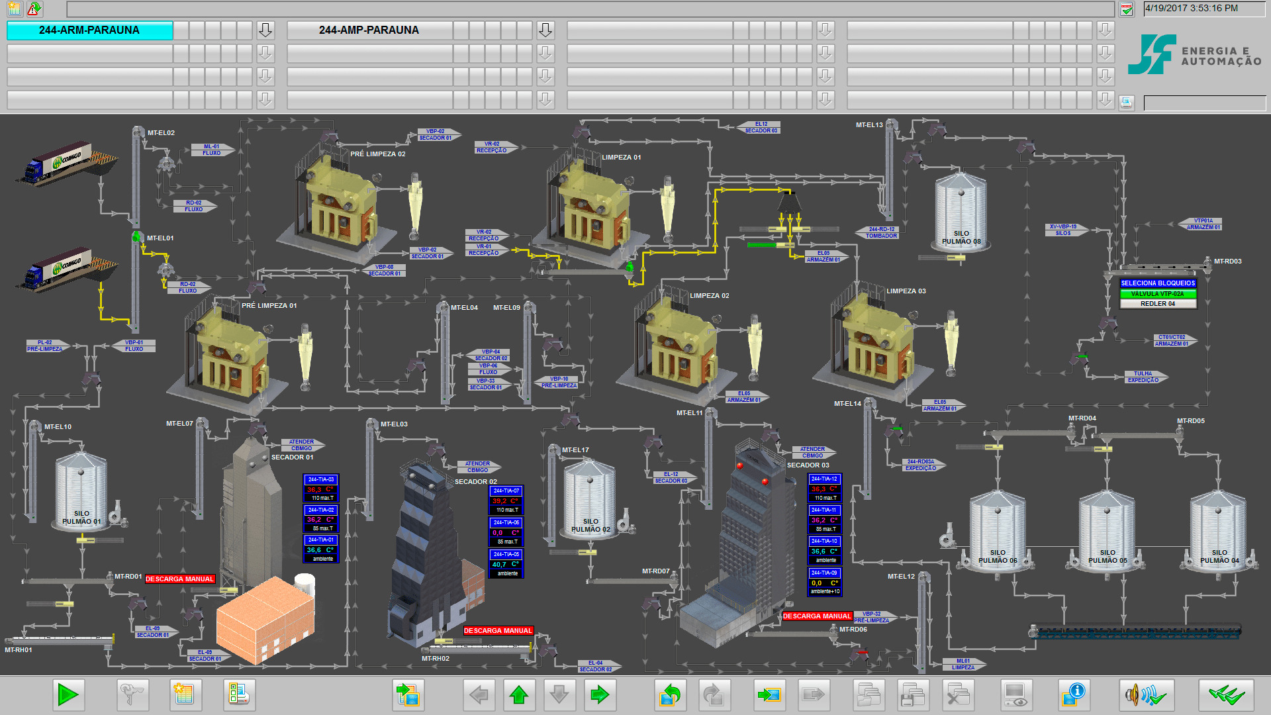The height and width of the screenshot is (715, 1271).
Task: Select the REDLER 04 option
Action: click(x=1158, y=304)
